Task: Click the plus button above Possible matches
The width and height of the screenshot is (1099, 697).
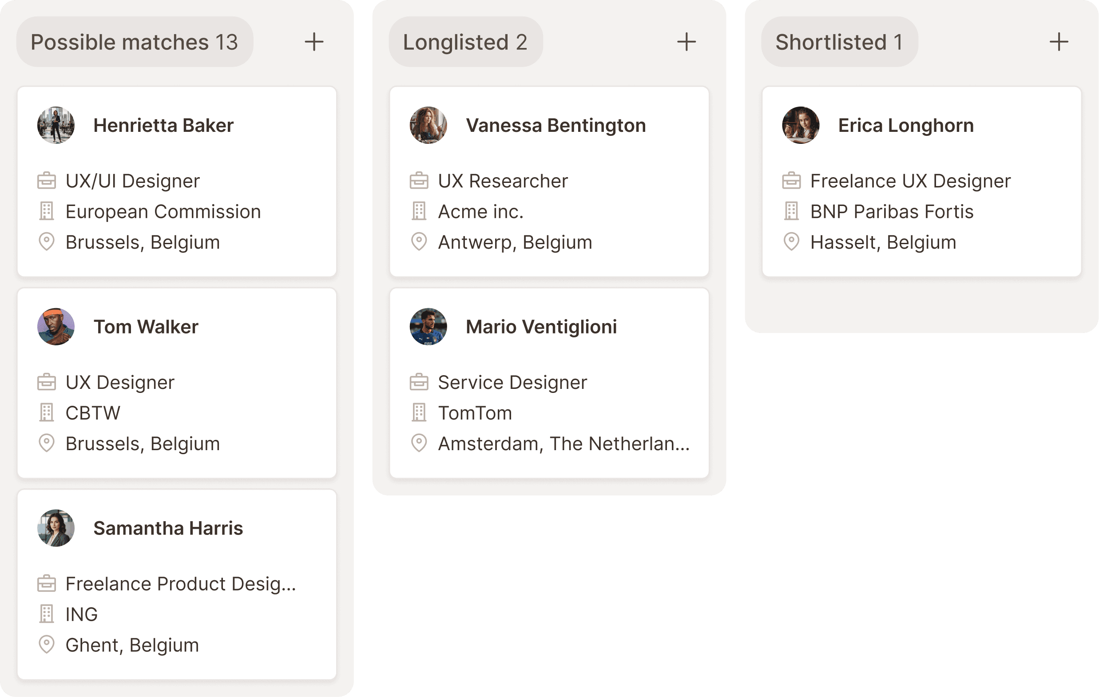Action: click(x=314, y=41)
